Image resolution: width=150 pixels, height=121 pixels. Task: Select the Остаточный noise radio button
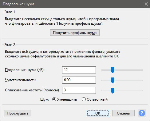coord(84,99)
